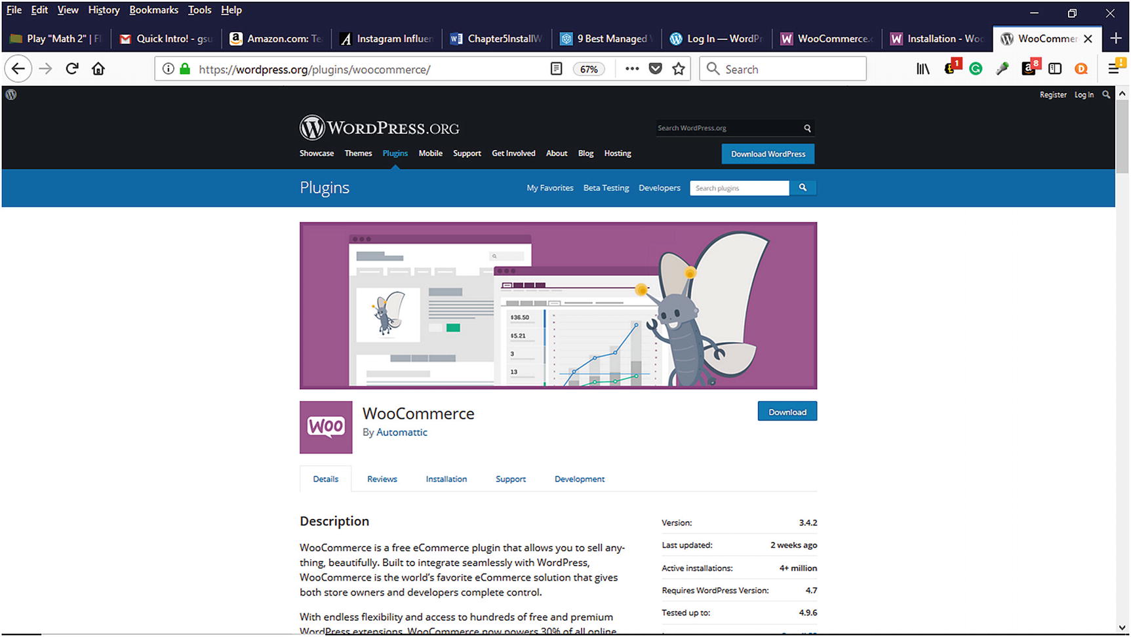Click the magnifier icon beside Log In
Image resolution: width=1131 pixels, height=637 pixels.
(1106, 94)
